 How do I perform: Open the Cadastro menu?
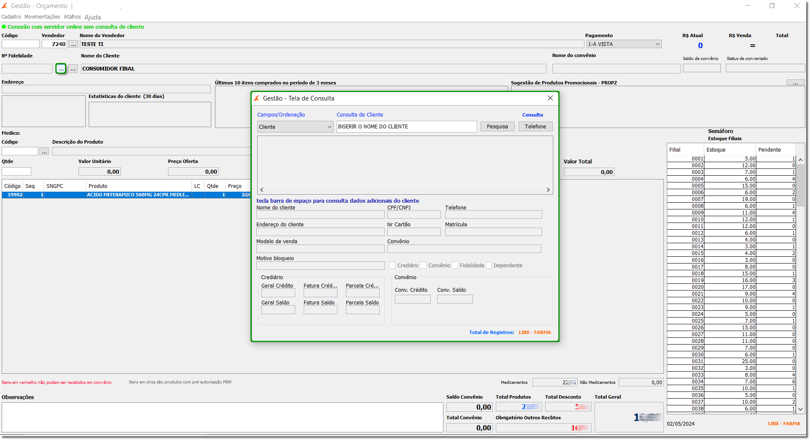pos(11,17)
